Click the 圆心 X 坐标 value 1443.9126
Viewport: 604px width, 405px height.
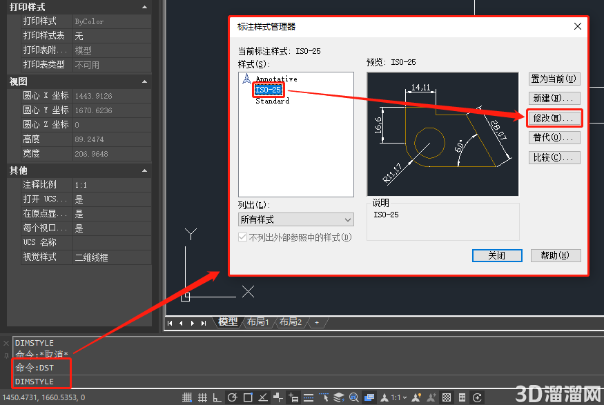(x=112, y=96)
